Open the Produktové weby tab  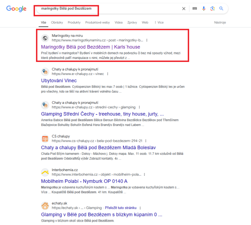coord(97,22)
